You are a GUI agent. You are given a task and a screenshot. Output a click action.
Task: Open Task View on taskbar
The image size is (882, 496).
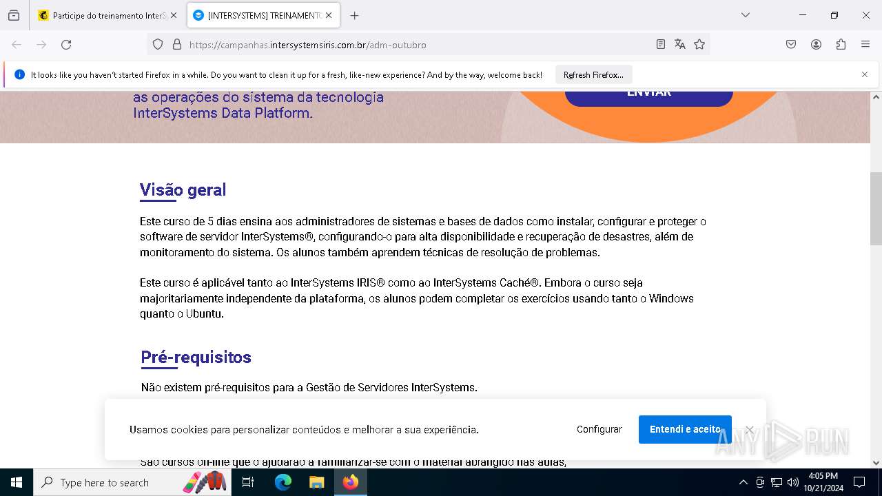pos(248,482)
